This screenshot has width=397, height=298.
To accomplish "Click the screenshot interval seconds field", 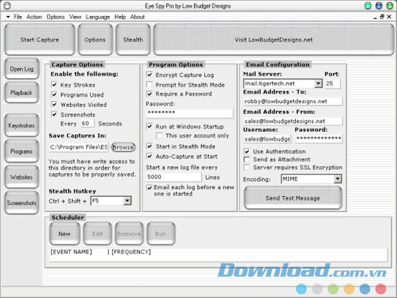I will [x=87, y=123].
